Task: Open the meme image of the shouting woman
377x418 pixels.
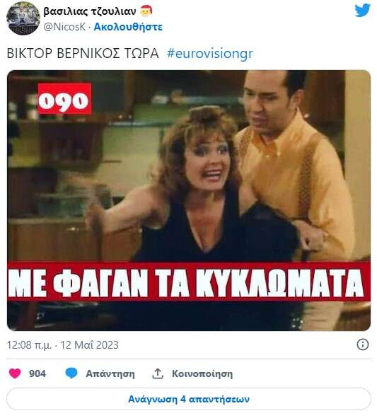Action: click(188, 200)
